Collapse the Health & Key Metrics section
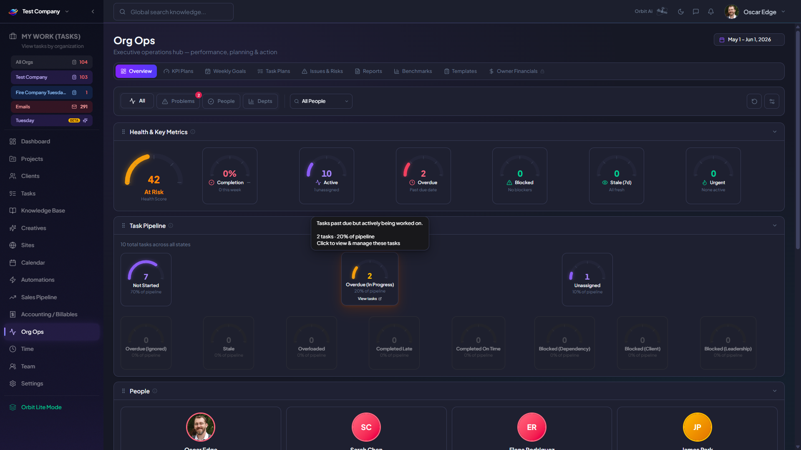This screenshot has width=801, height=450. point(775,132)
